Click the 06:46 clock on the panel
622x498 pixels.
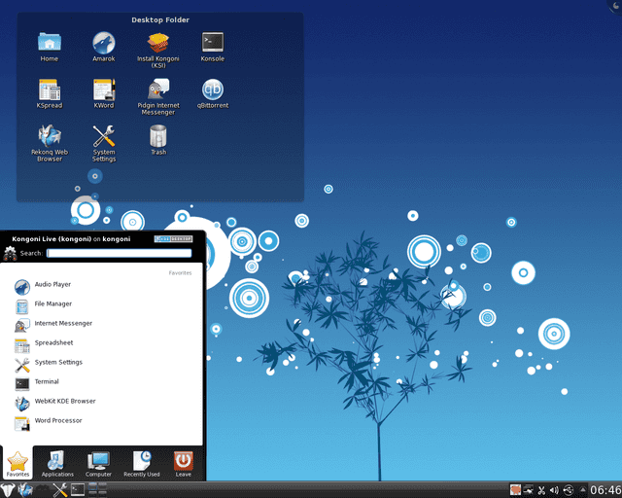(605, 490)
